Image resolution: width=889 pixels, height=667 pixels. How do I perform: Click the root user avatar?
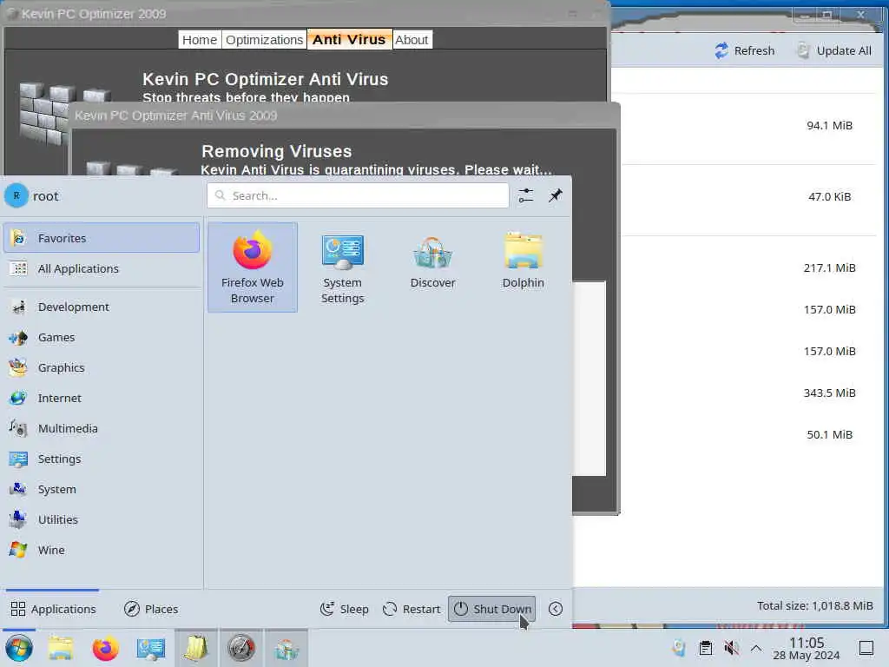[x=16, y=195]
